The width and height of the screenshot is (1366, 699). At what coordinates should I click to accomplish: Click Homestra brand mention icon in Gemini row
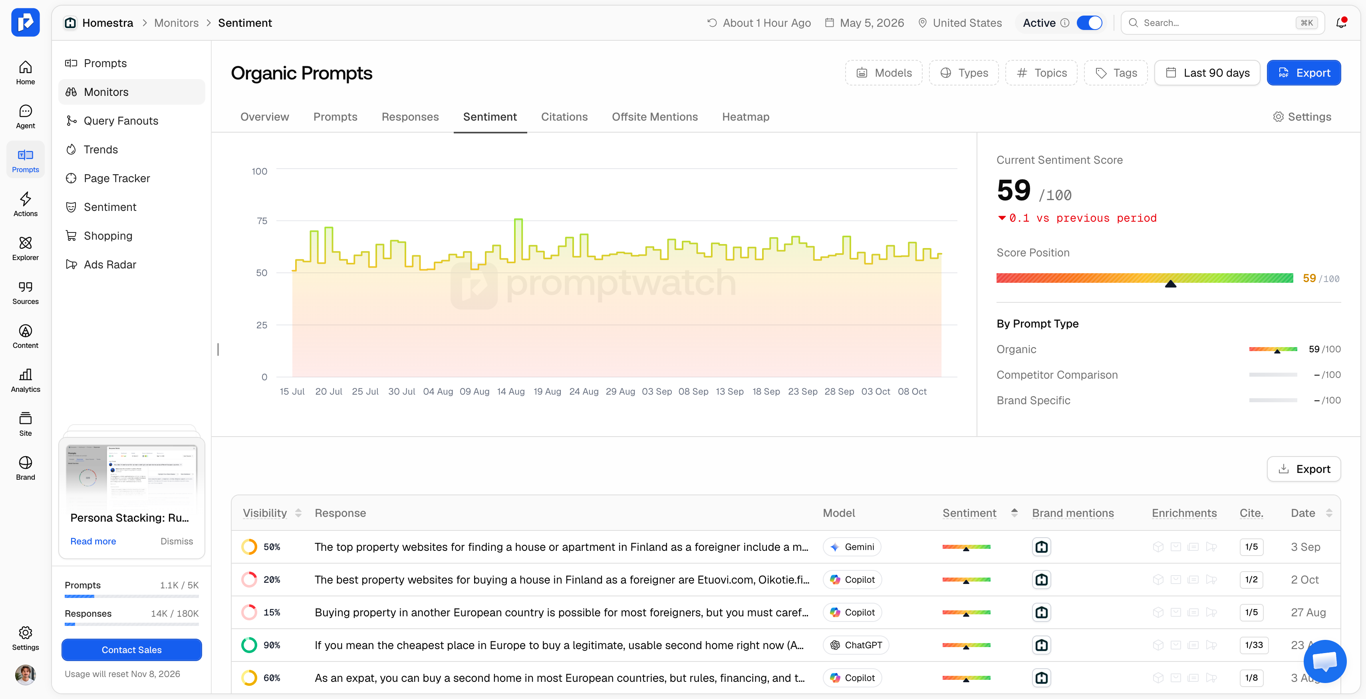tap(1041, 547)
